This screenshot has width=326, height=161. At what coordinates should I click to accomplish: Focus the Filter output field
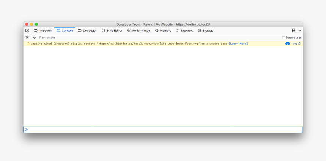click(x=159, y=38)
